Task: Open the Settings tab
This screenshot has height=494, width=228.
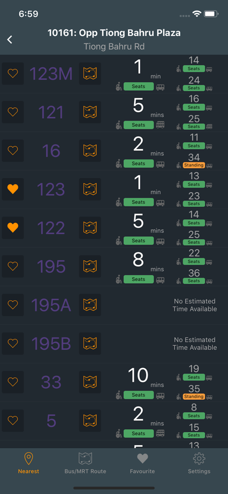Action: click(x=199, y=463)
